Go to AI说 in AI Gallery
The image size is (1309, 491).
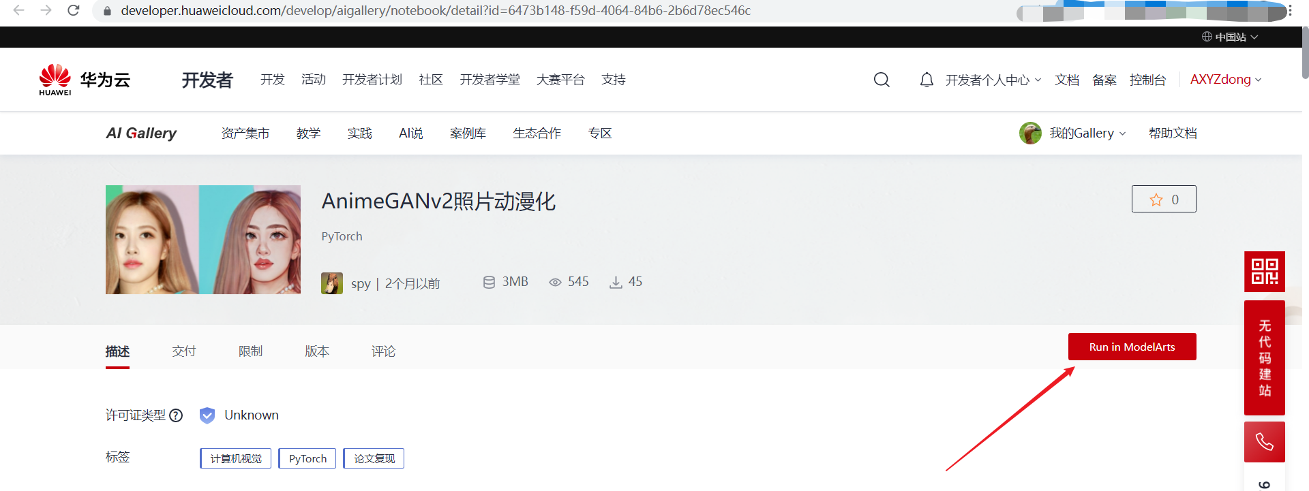click(x=411, y=133)
